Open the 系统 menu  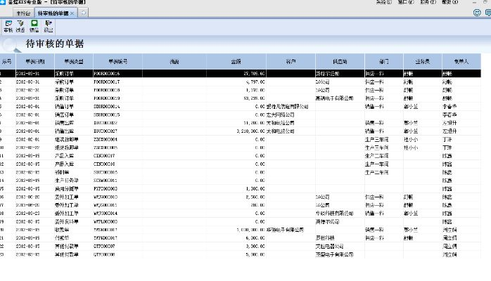(383, 2)
